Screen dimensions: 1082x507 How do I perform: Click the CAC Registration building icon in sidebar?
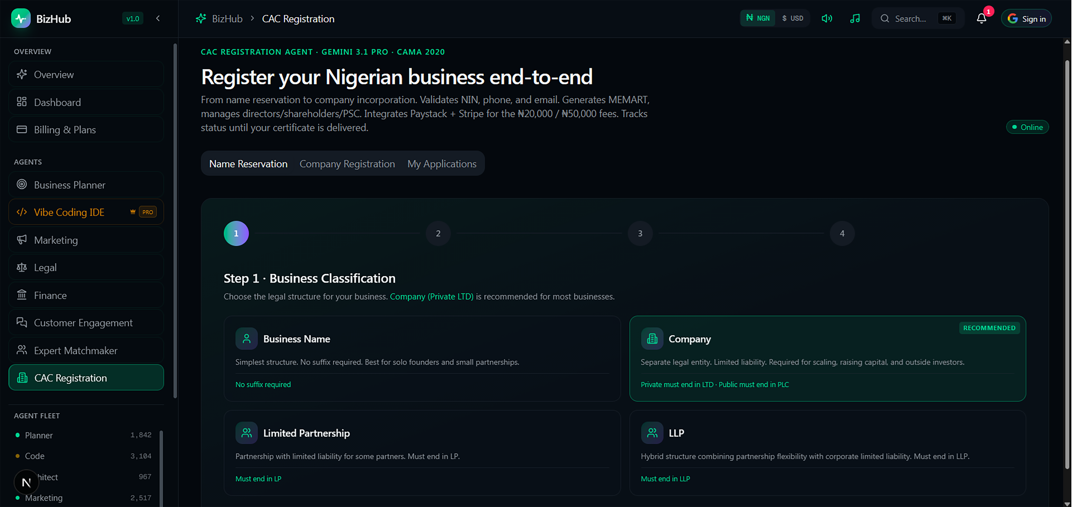click(x=22, y=378)
